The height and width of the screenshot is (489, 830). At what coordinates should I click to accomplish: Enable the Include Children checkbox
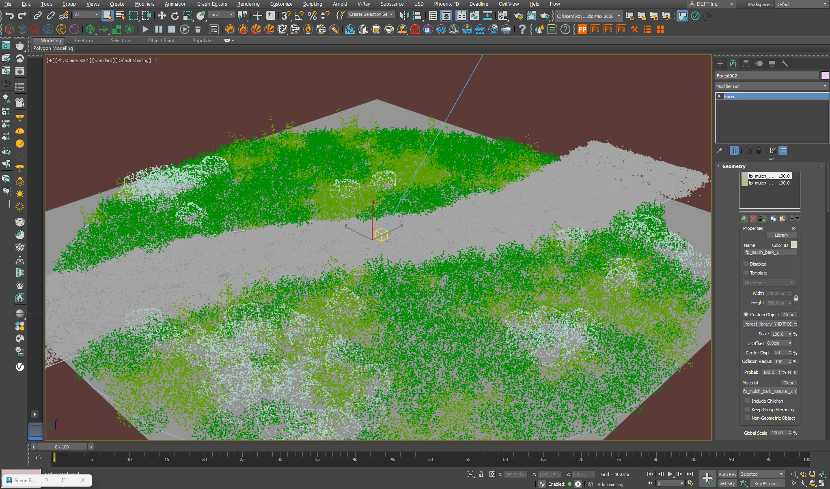coord(748,401)
